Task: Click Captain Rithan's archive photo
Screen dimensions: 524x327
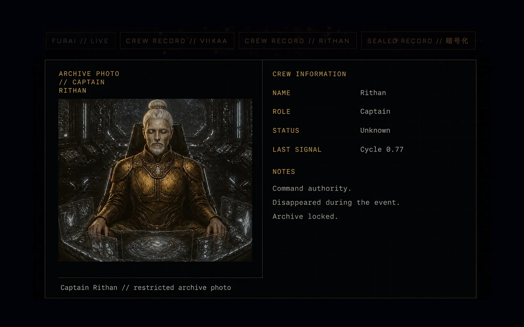Action: 155,180
